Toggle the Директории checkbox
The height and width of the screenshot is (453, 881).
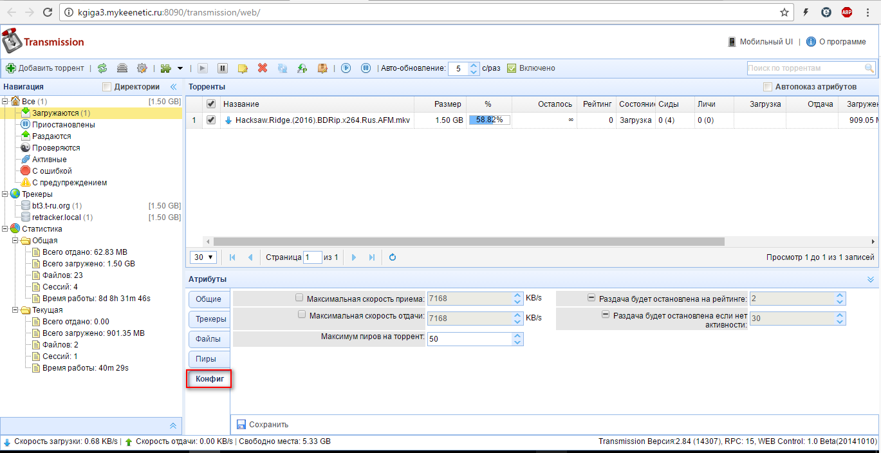coord(107,87)
